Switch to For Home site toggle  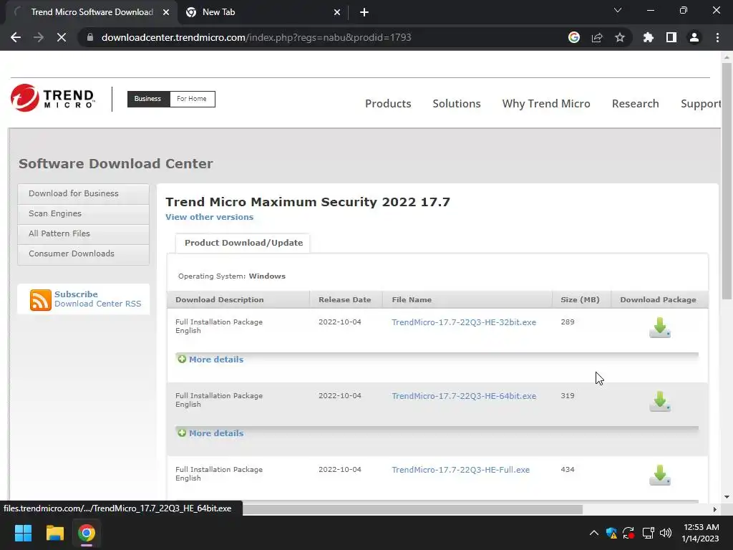click(192, 99)
